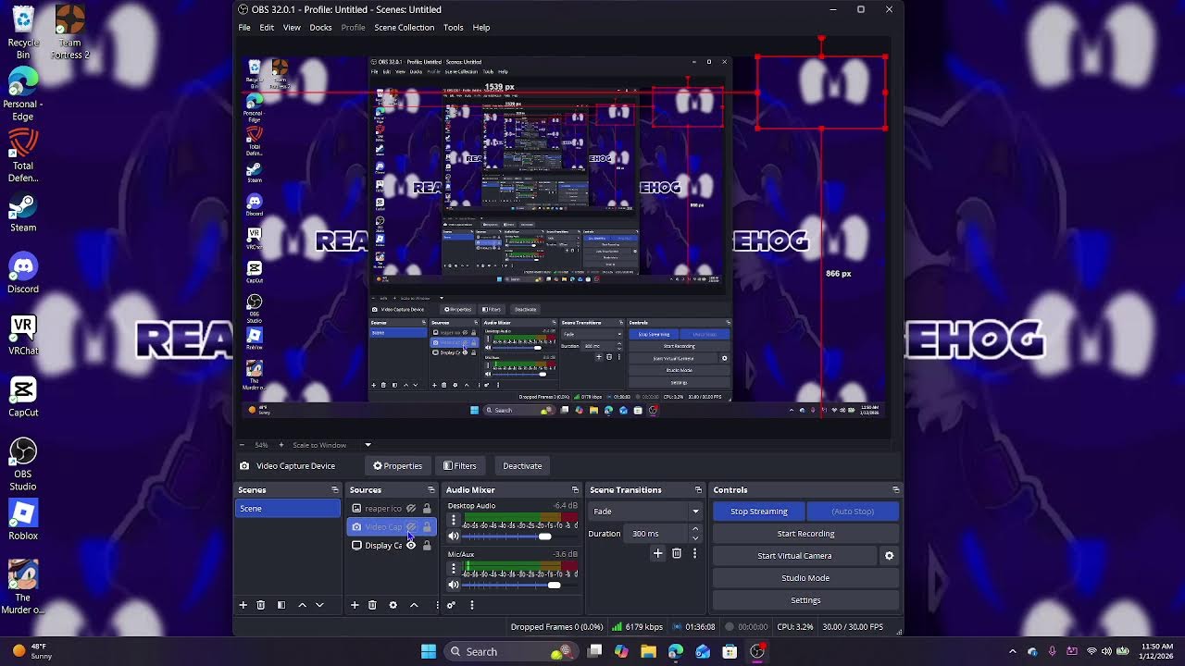Float the Scene Transitions dock
Image resolution: width=1185 pixels, height=666 pixels.
pyautogui.click(x=699, y=490)
